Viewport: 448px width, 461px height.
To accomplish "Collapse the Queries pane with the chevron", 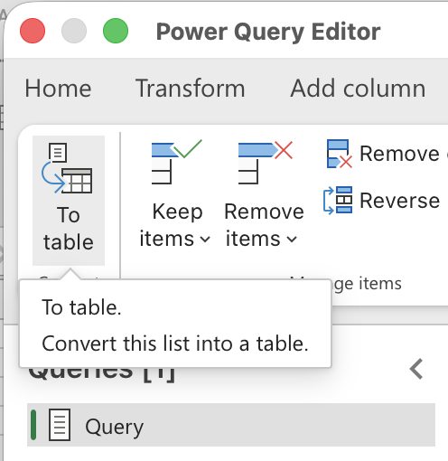I will (x=416, y=369).
